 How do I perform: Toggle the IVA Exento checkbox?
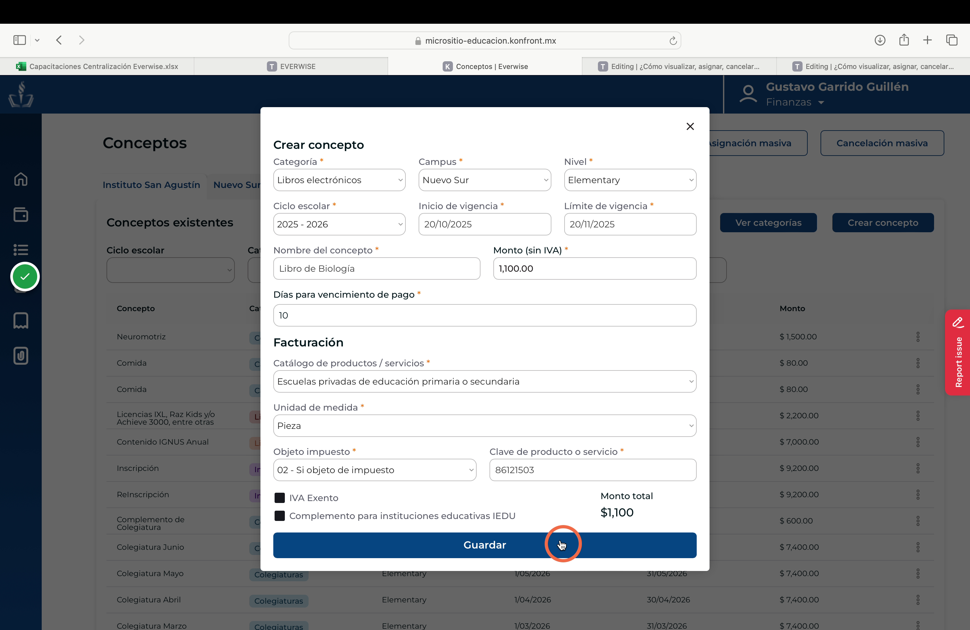[280, 498]
